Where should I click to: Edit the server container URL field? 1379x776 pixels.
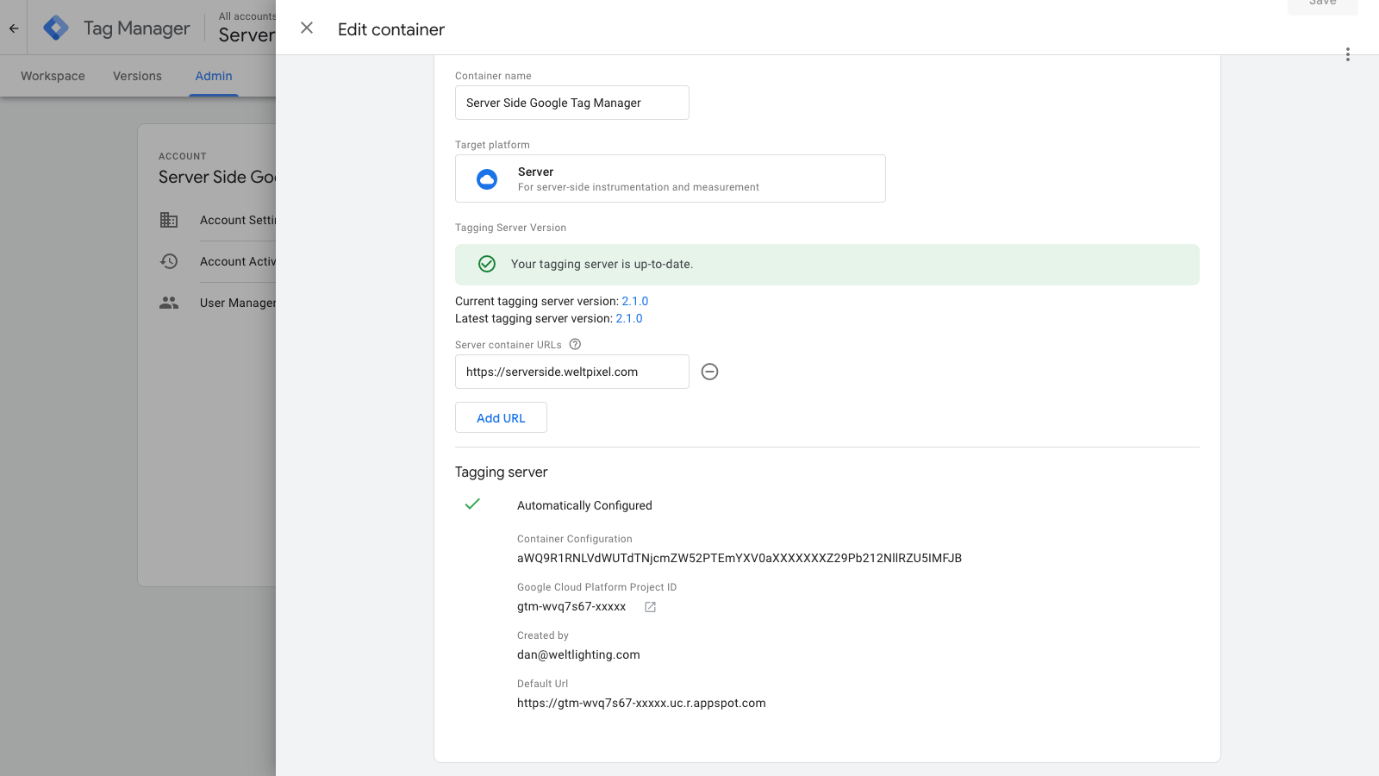(x=572, y=372)
